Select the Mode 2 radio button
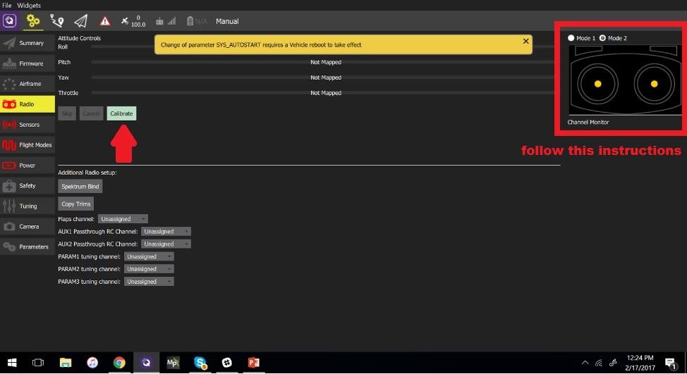Image resolution: width=687 pixels, height=374 pixels. (x=602, y=38)
